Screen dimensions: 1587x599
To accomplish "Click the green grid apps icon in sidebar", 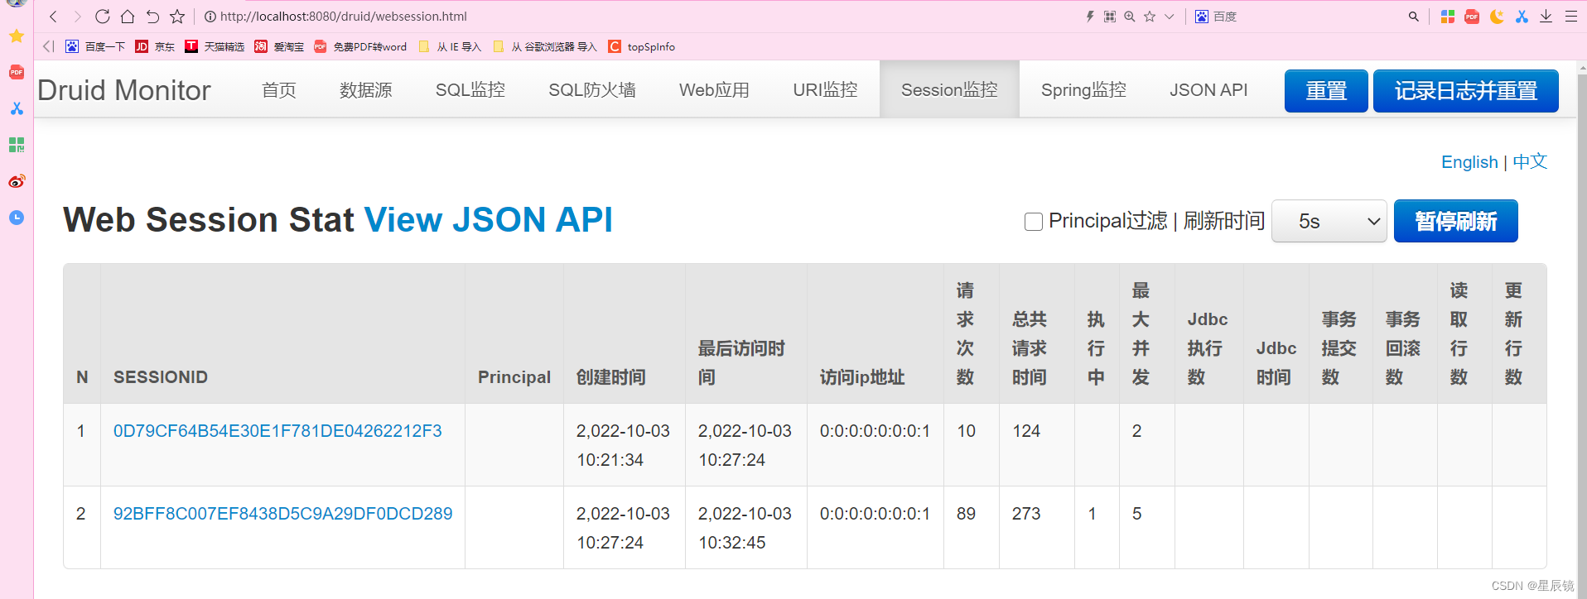I will 17,145.
